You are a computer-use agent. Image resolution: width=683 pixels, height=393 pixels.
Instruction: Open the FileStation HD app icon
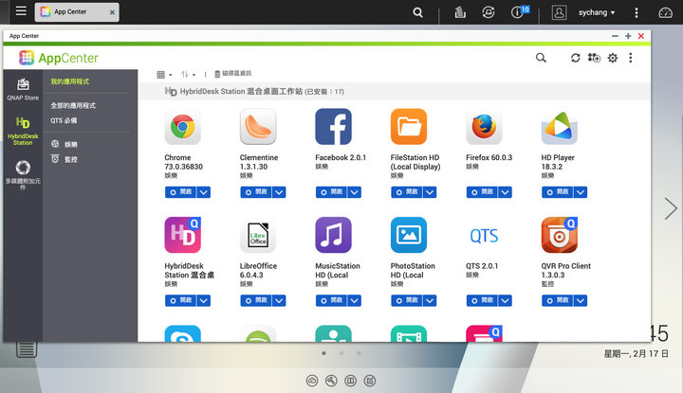[x=409, y=127]
